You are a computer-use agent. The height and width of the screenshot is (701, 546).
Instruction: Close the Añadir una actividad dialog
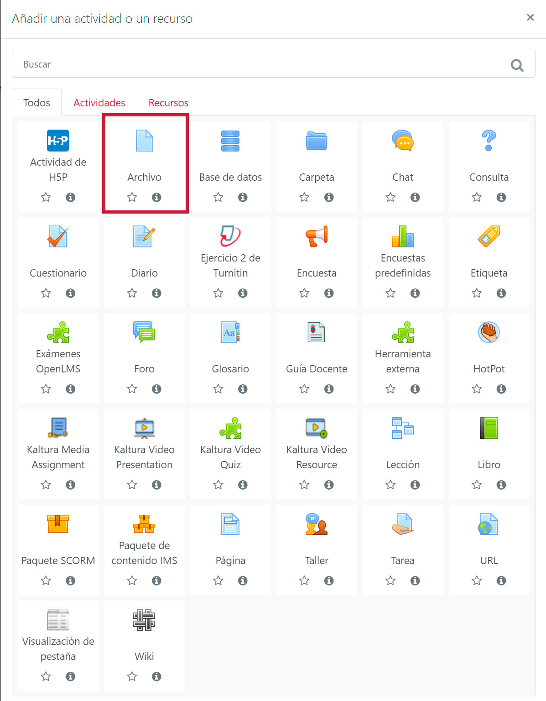pyautogui.click(x=530, y=17)
